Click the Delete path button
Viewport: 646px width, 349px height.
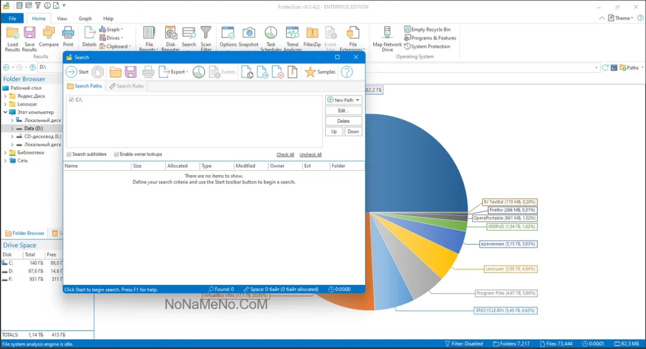[x=343, y=121]
